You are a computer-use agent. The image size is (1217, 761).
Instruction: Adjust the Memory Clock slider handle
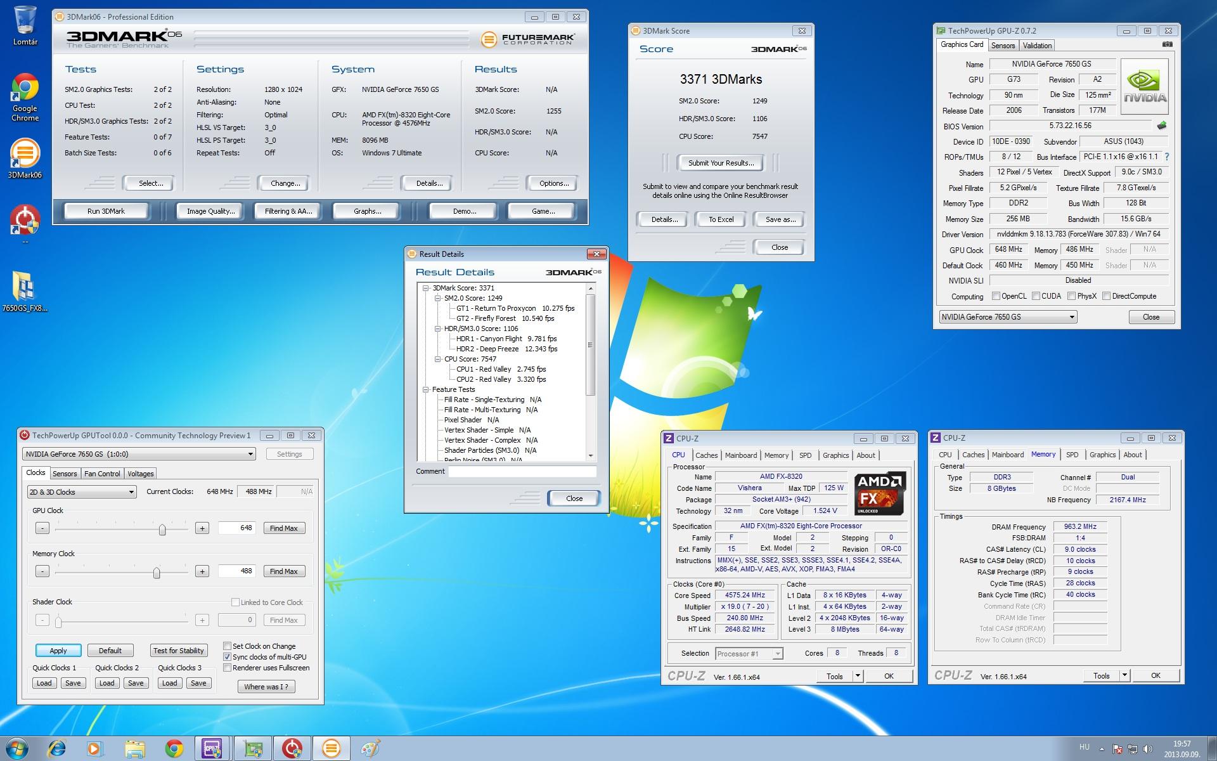pyautogui.click(x=156, y=573)
